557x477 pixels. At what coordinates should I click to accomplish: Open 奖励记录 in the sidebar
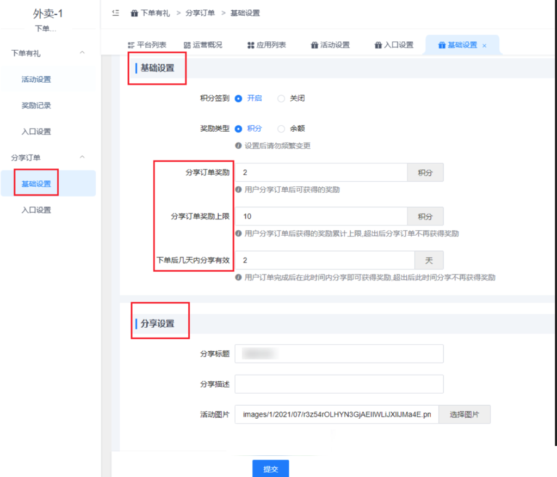[36, 105]
